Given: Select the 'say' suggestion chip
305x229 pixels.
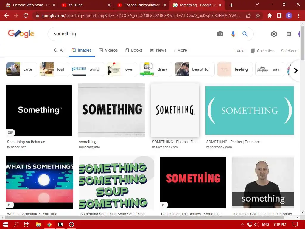Looking at the screenshot, I should [270, 69].
